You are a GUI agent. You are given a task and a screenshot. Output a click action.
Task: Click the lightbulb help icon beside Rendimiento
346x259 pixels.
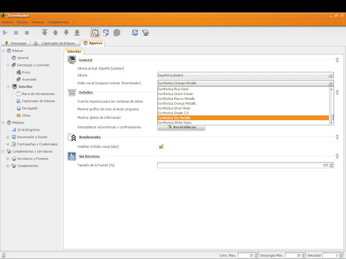pos(337,137)
